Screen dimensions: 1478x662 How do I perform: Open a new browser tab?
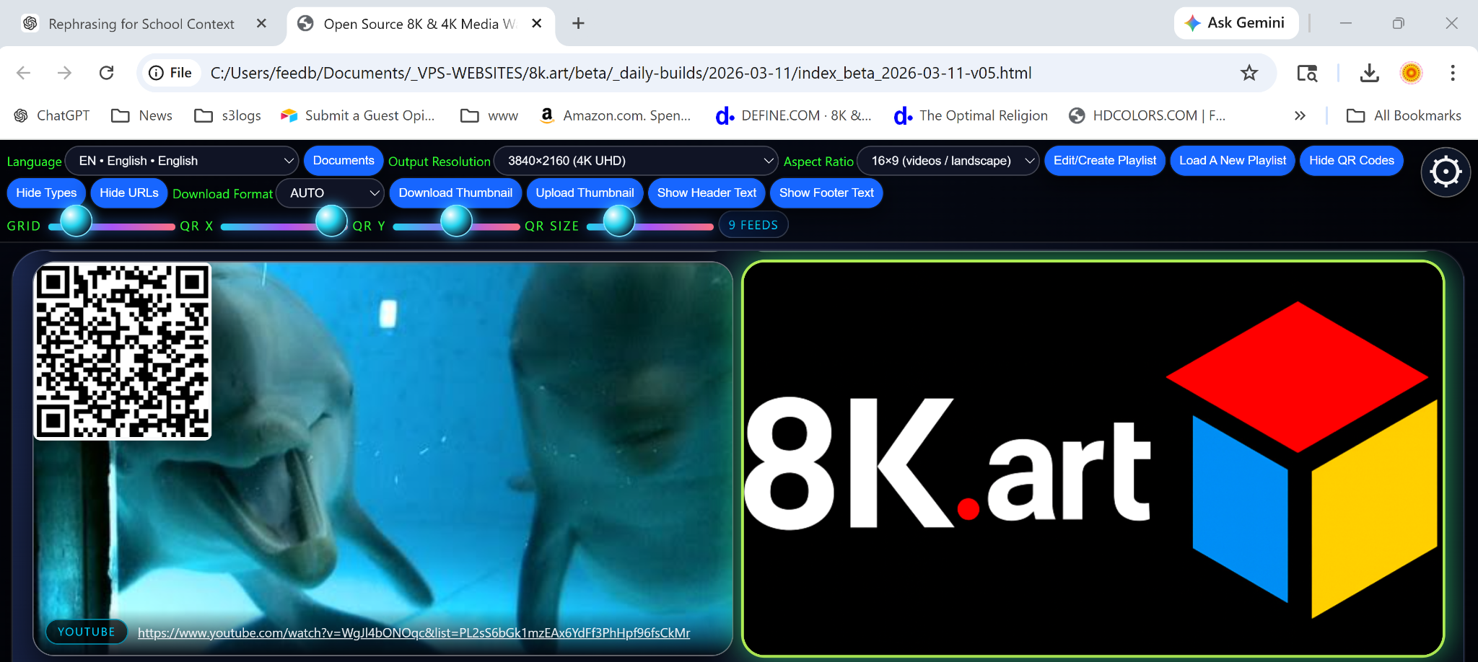coord(578,23)
